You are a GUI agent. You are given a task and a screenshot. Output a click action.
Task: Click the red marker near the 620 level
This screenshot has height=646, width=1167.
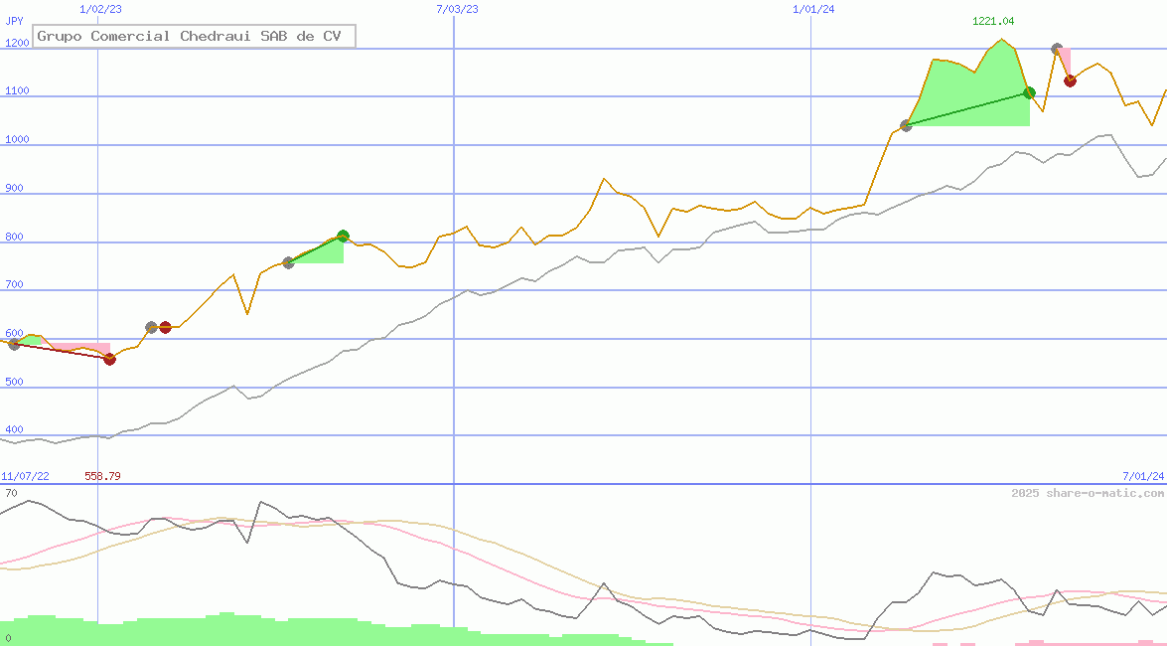pyautogui.click(x=166, y=327)
